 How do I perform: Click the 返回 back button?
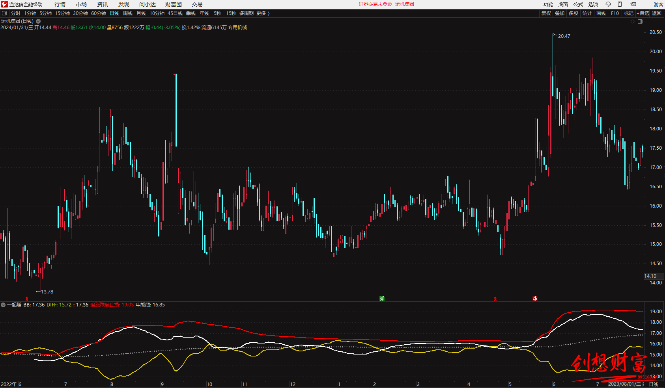coord(657,13)
